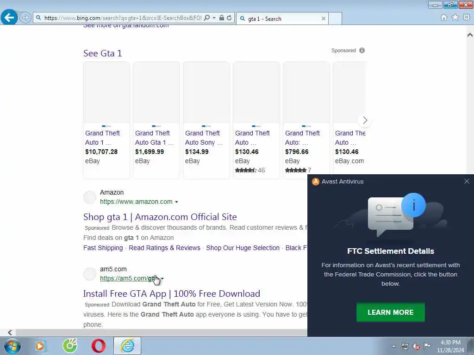Click the network tray icon
Image resolution: width=474 pixels, height=355 pixels.
click(405, 346)
